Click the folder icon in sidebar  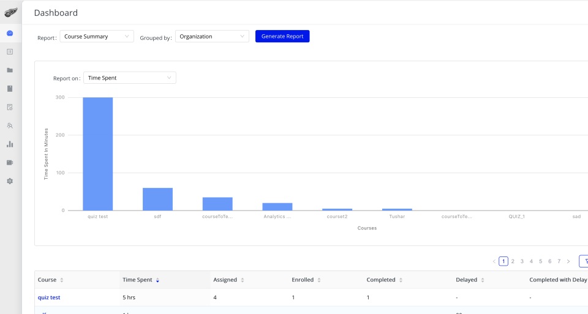point(10,70)
